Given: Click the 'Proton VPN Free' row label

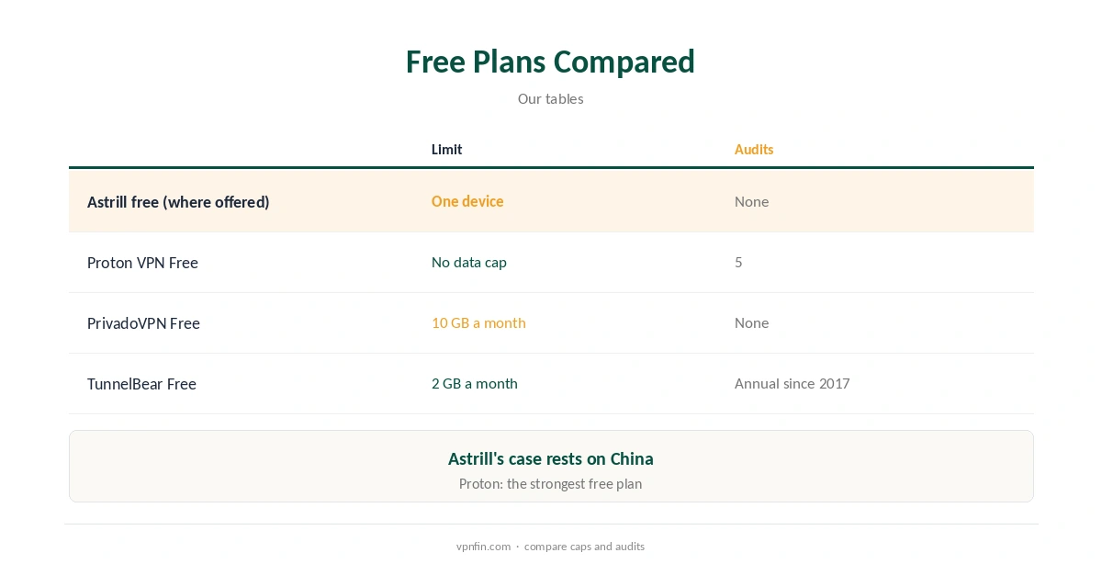Looking at the screenshot, I should point(142,263).
